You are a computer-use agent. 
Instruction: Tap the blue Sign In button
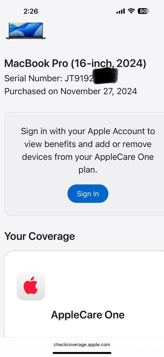click(88, 193)
